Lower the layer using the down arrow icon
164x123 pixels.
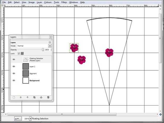pos(28,97)
